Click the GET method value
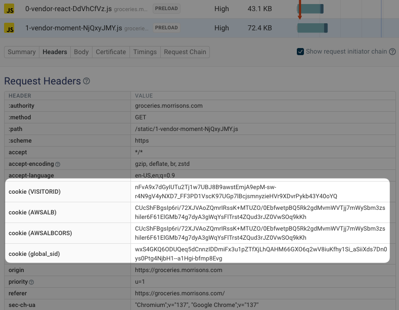 tap(141, 117)
